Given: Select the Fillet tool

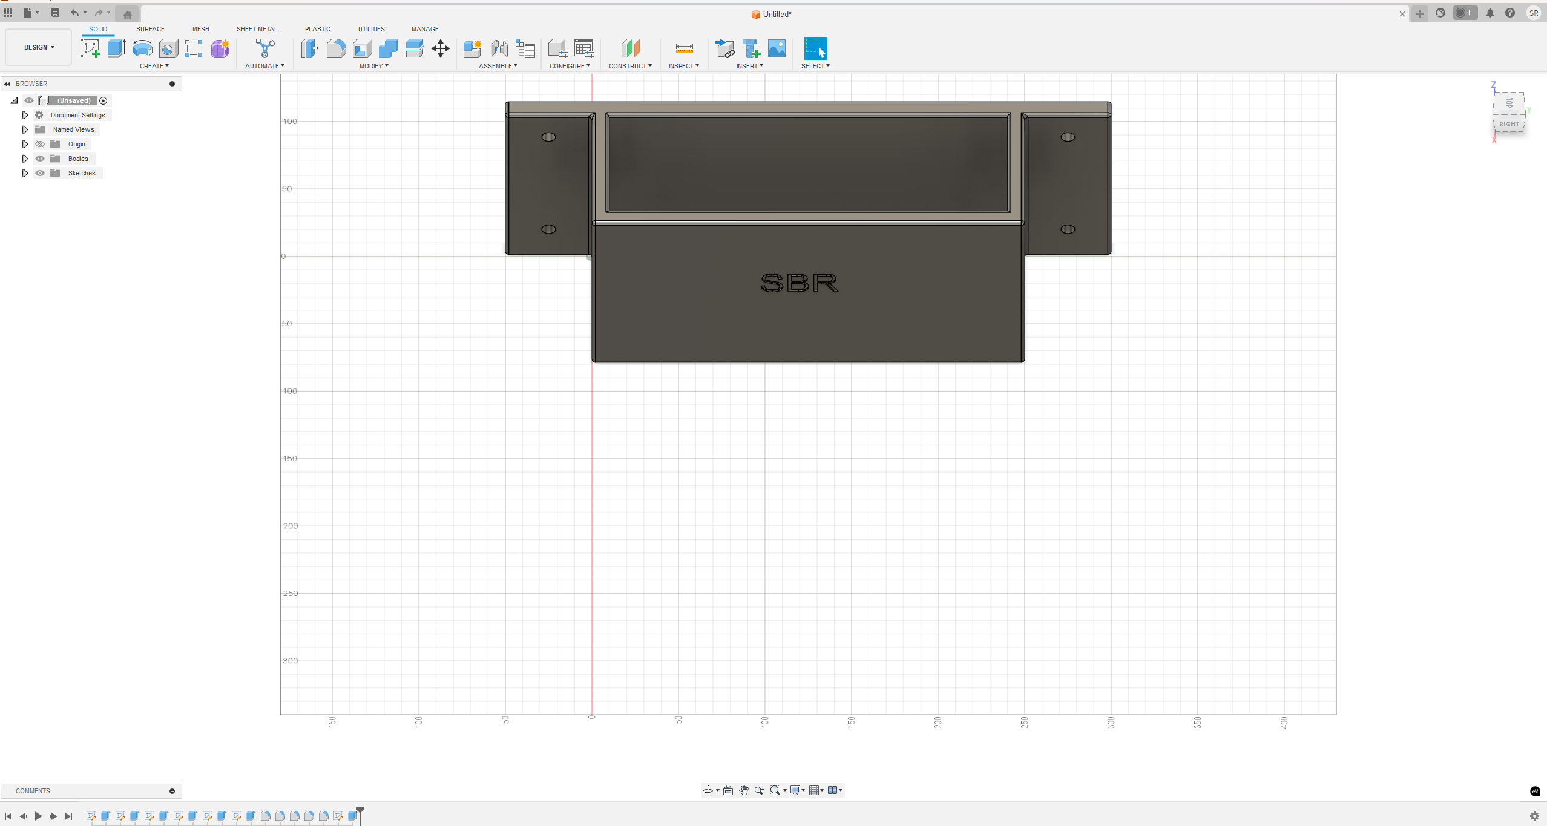Looking at the screenshot, I should coord(336,48).
